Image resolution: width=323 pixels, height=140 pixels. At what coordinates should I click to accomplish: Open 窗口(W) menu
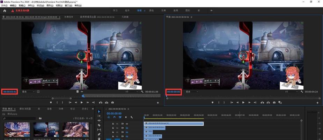click(x=68, y=6)
